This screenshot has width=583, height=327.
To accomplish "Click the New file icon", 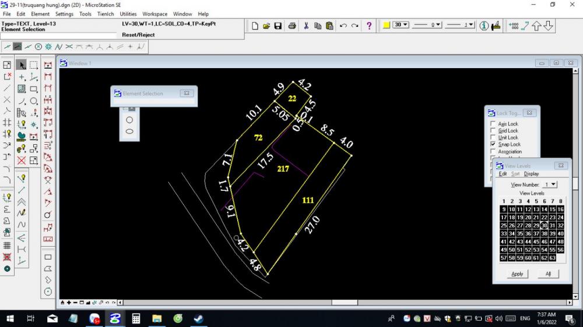I will [255, 26].
